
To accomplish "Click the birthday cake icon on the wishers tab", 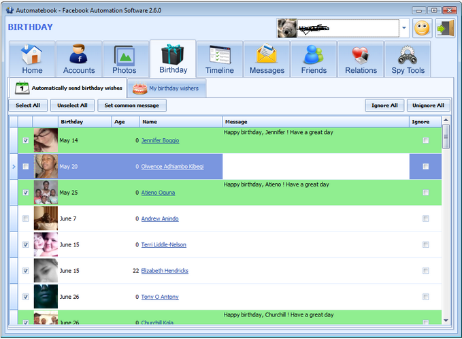I will point(139,88).
